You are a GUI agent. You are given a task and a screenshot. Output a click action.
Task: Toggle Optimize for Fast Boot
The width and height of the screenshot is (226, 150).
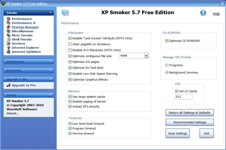coord(70,68)
